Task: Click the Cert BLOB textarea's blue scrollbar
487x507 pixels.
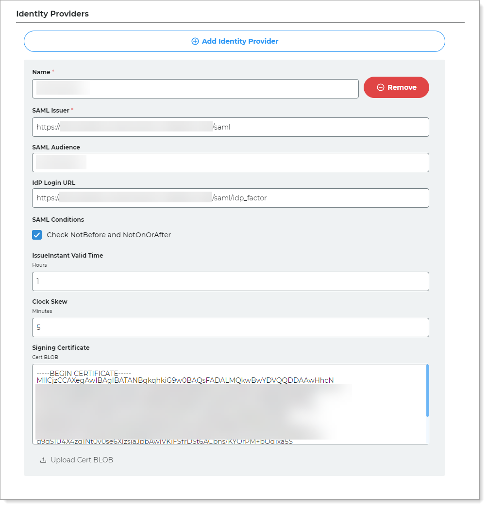Action: [427, 391]
